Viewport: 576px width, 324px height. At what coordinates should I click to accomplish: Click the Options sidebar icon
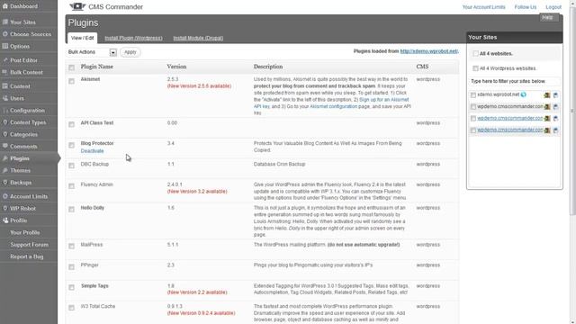(5, 46)
